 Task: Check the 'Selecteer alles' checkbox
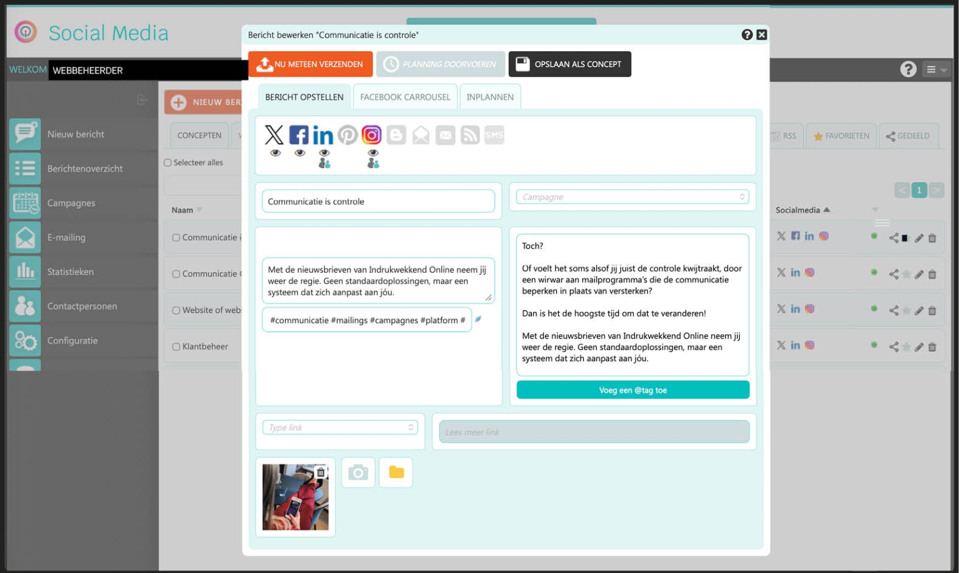point(168,163)
